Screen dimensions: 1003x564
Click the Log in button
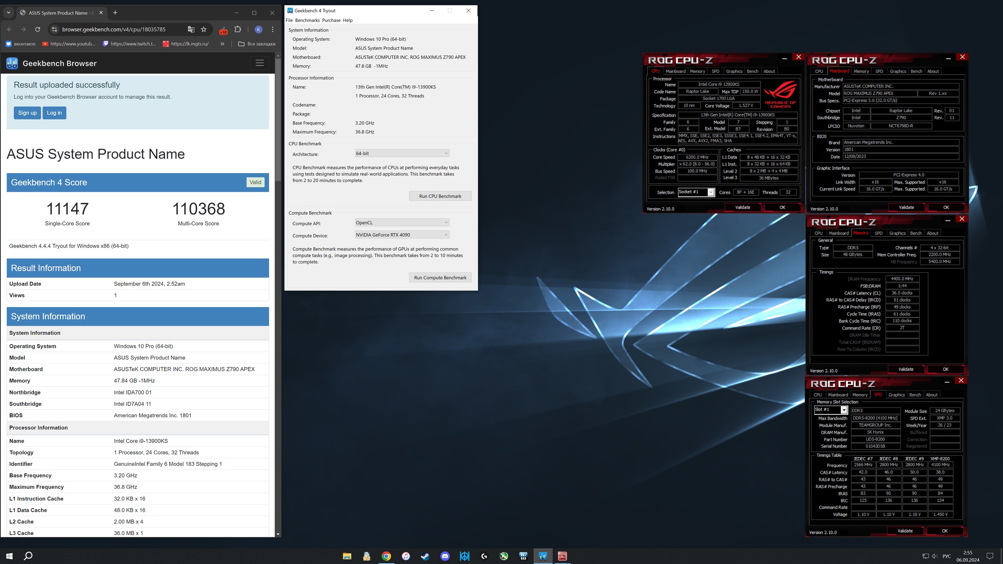(x=54, y=113)
